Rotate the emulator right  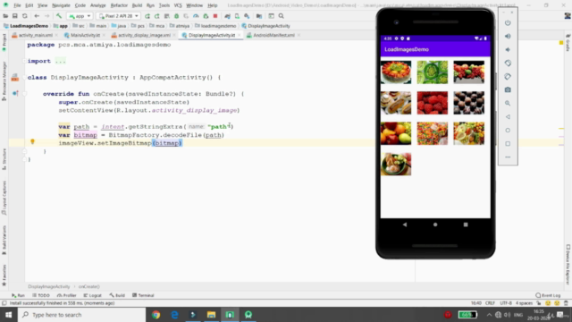[x=508, y=77]
